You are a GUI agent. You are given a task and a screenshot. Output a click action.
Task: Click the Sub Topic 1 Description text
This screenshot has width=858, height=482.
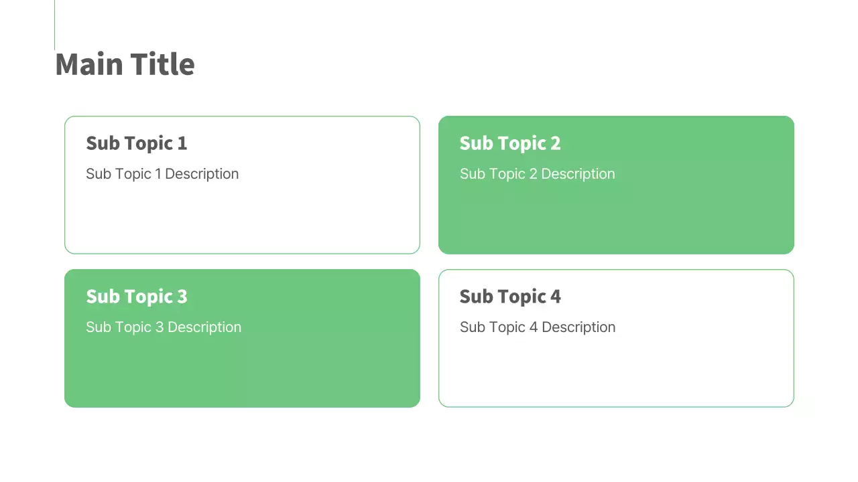pos(162,174)
